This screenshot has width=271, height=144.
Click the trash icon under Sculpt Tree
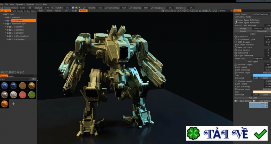23,72
